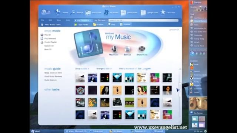Select black-and-white vintage car album cover
The width and height of the screenshot is (237, 133).
(x=117, y=102)
